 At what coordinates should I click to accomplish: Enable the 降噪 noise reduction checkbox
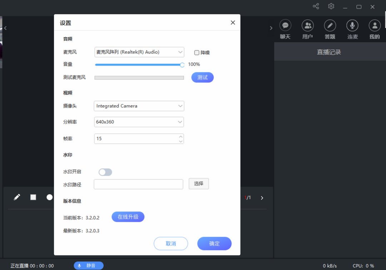coord(197,52)
